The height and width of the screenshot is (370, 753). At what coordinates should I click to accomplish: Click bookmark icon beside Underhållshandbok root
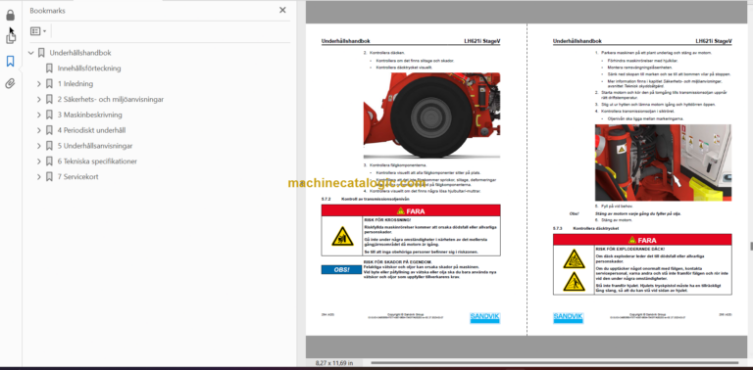[41, 53]
